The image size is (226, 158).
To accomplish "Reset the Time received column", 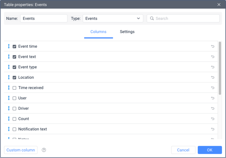I will 212,88.
